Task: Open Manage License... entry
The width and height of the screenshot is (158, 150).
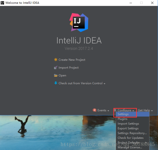Action: (x=133, y=147)
